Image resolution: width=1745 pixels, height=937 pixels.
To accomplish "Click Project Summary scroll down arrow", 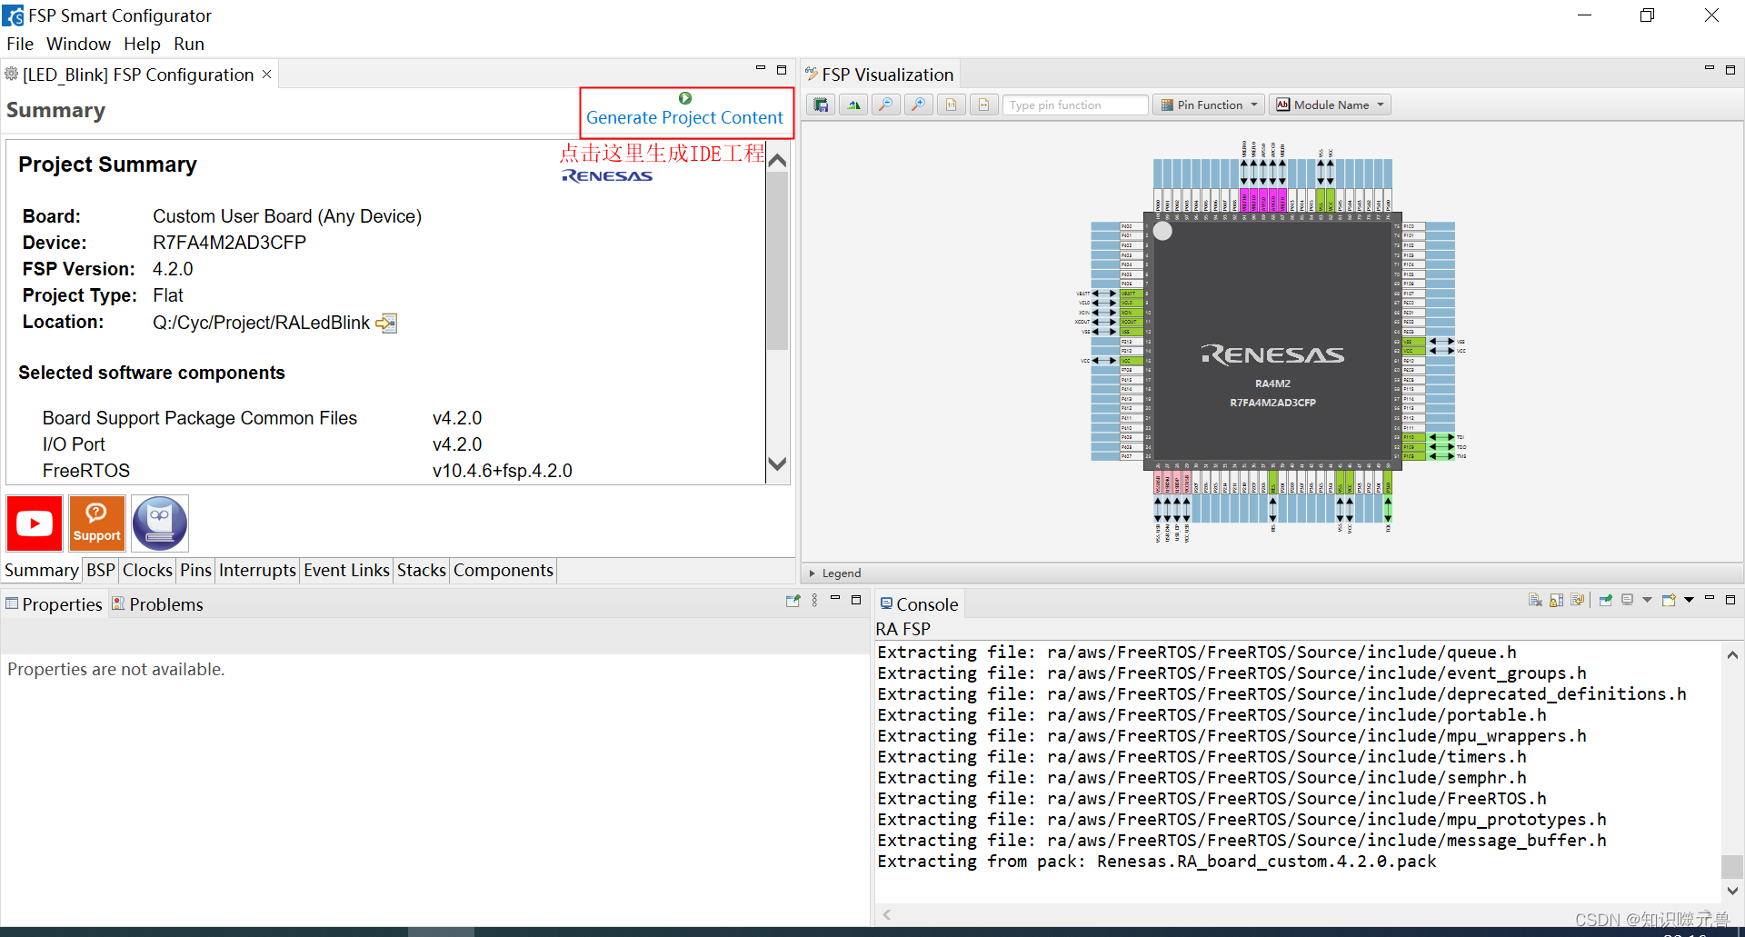I will pyautogui.click(x=777, y=464).
